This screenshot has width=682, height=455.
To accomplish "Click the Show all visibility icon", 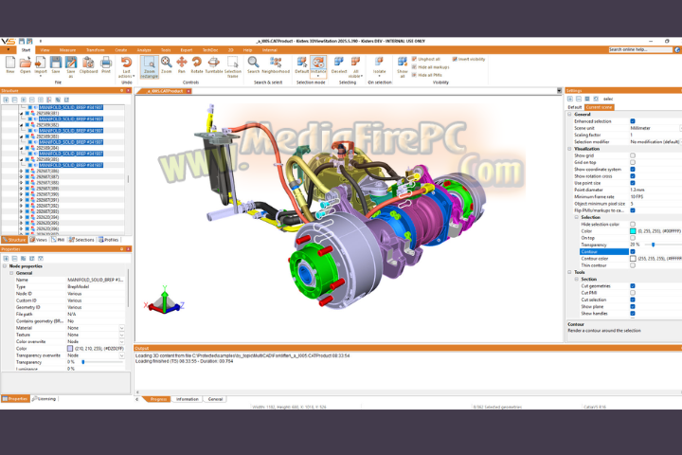I will pos(403,63).
